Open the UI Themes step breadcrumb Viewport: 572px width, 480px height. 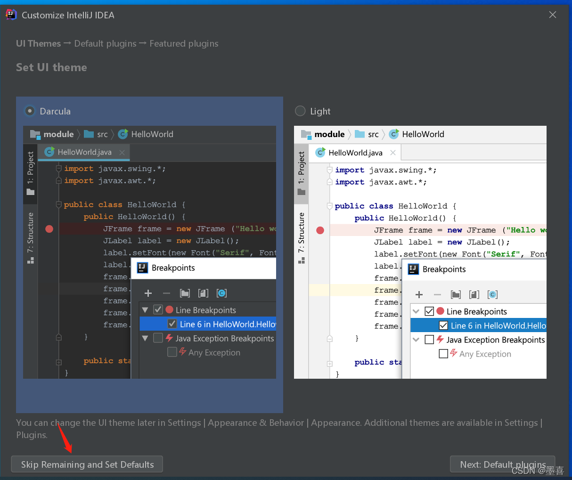(x=38, y=43)
